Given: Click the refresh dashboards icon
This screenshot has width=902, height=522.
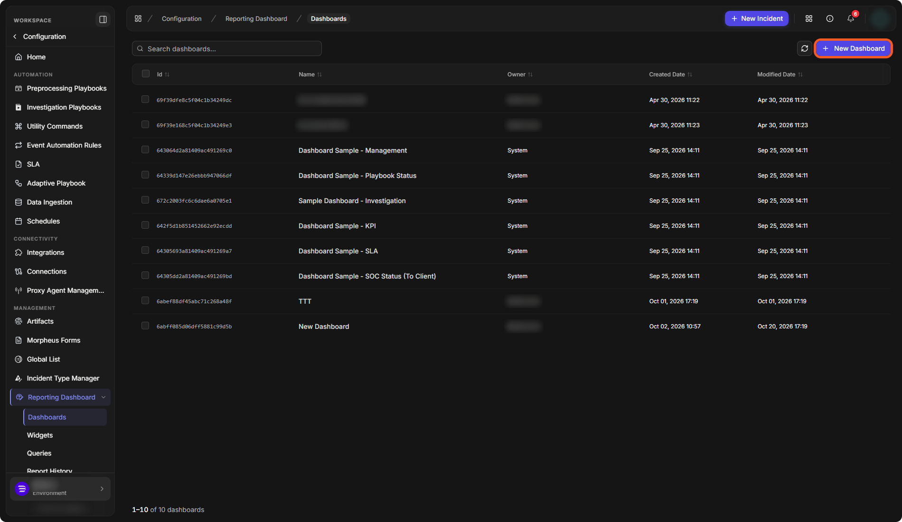Looking at the screenshot, I should point(804,48).
